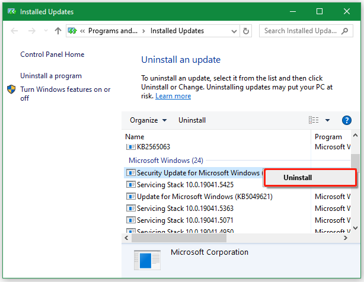
Task: Open recent locations dropdown arrow
Action: pyautogui.click(x=45, y=31)
